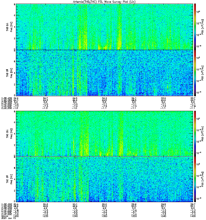This screenshot has width=206, height=220.
Task: Click the THB B-perpendicular freq [Hz] axis label
Action: point(11,27)
